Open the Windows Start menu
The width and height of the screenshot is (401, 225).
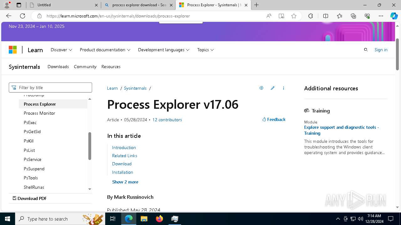[x=7, y=219]
